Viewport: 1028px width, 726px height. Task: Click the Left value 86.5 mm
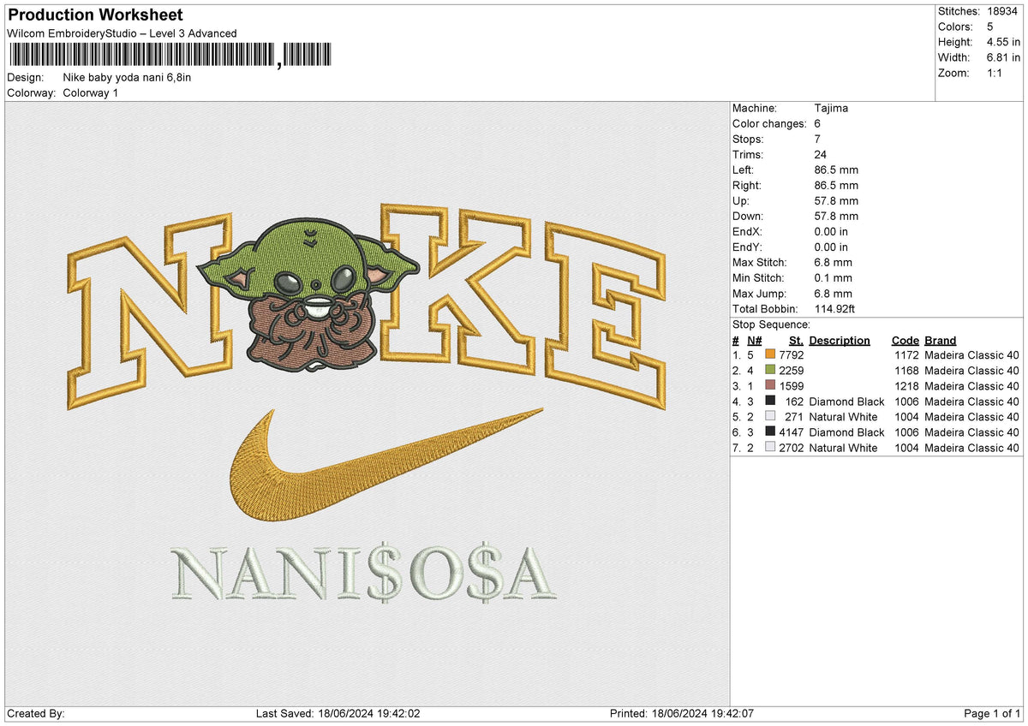click(x=836, y=170)
